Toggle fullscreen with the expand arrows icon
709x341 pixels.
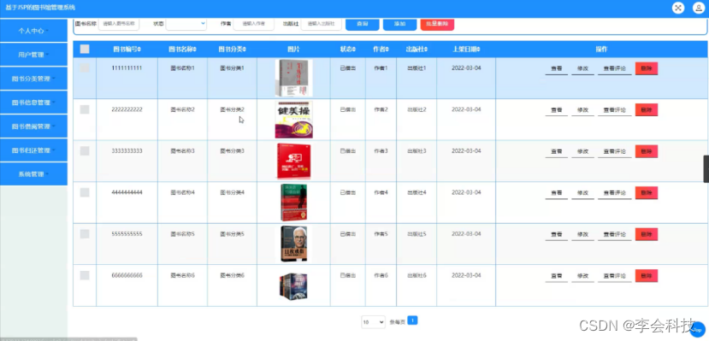(x=678, y=8)
